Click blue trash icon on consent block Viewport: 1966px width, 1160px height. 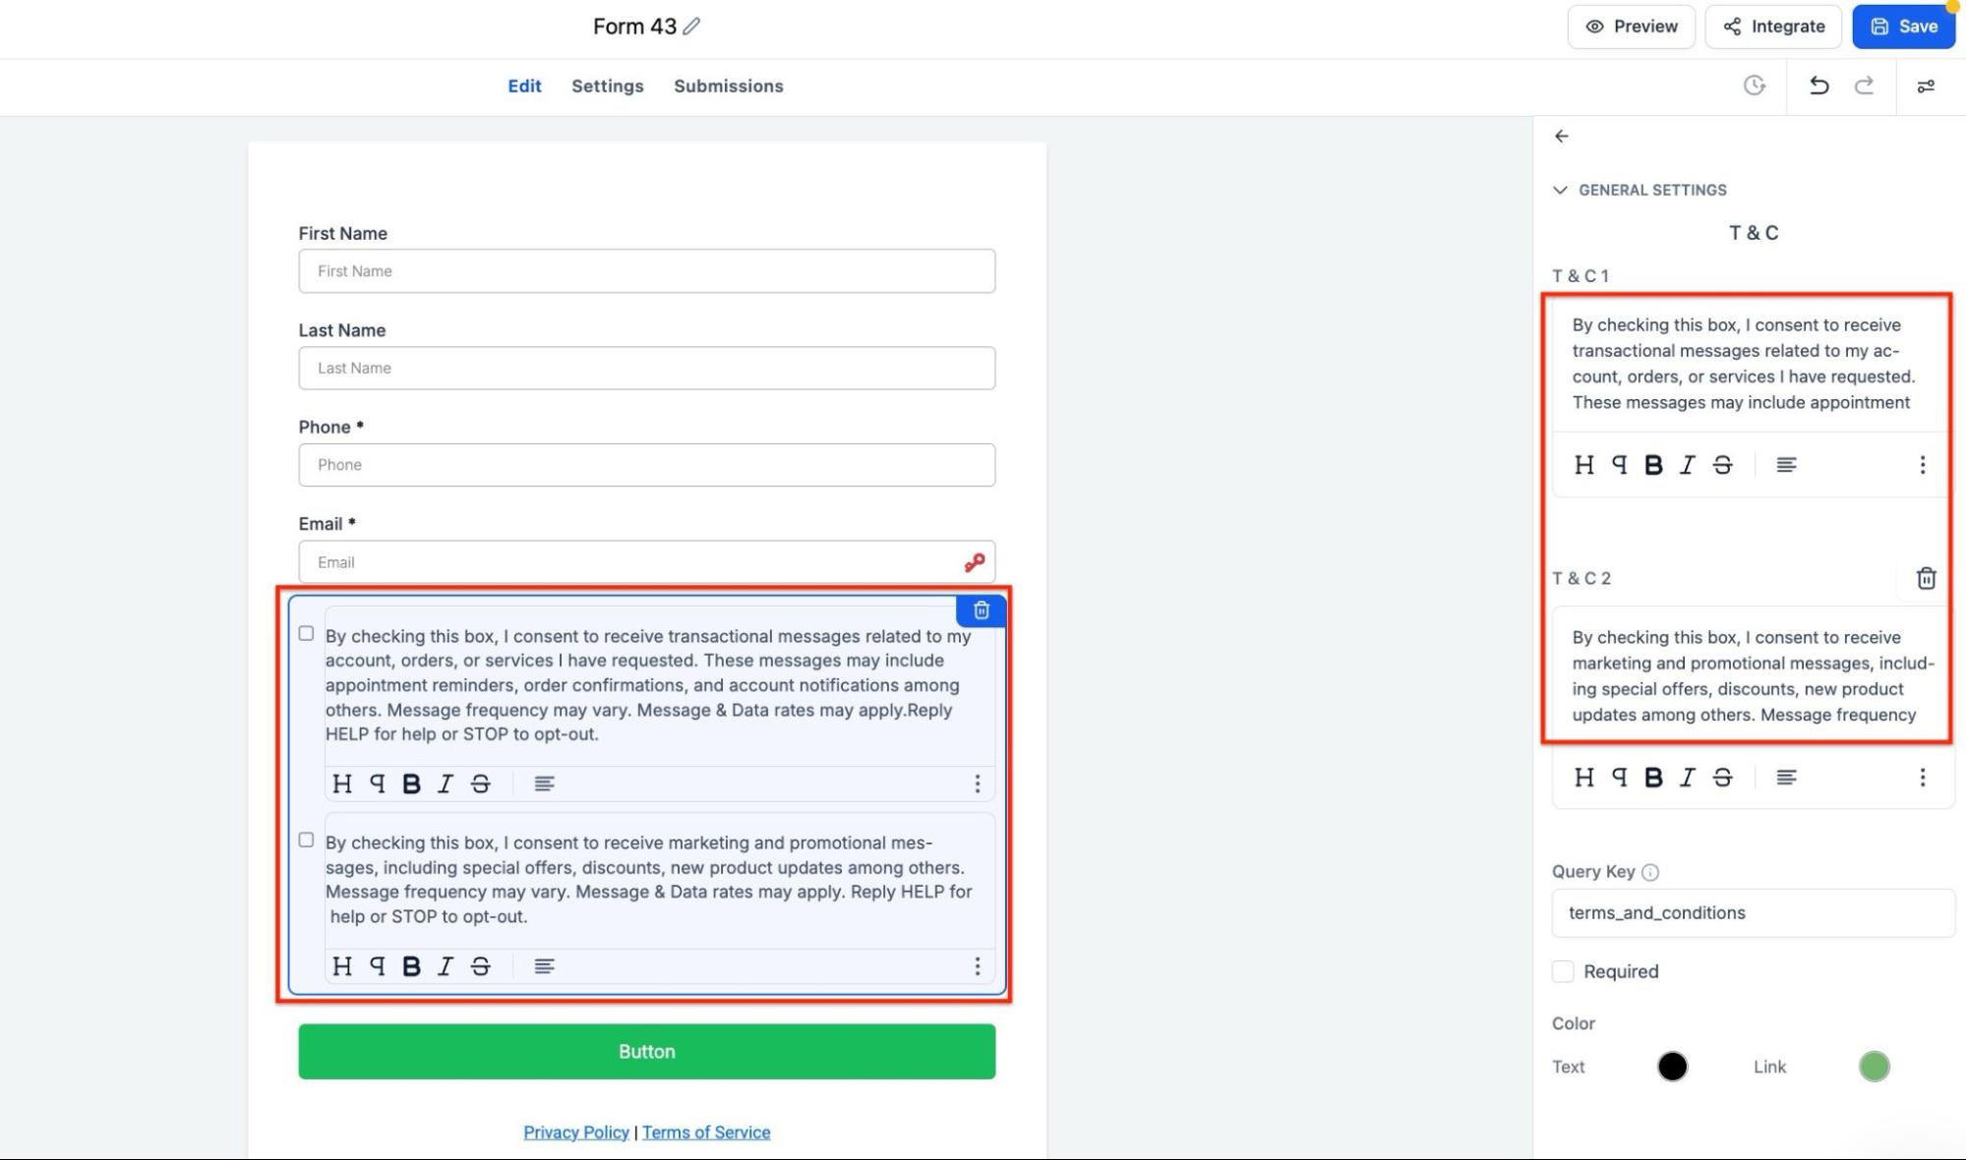tap(981, 610)
